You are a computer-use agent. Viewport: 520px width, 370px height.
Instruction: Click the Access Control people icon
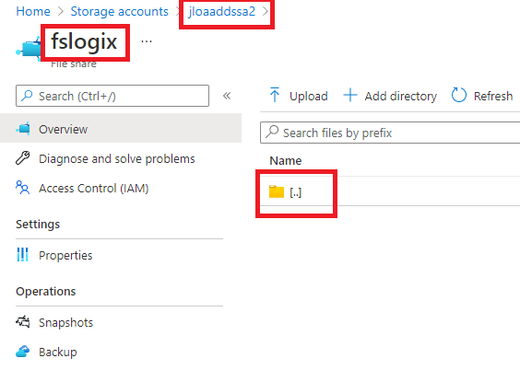point(22,188)
